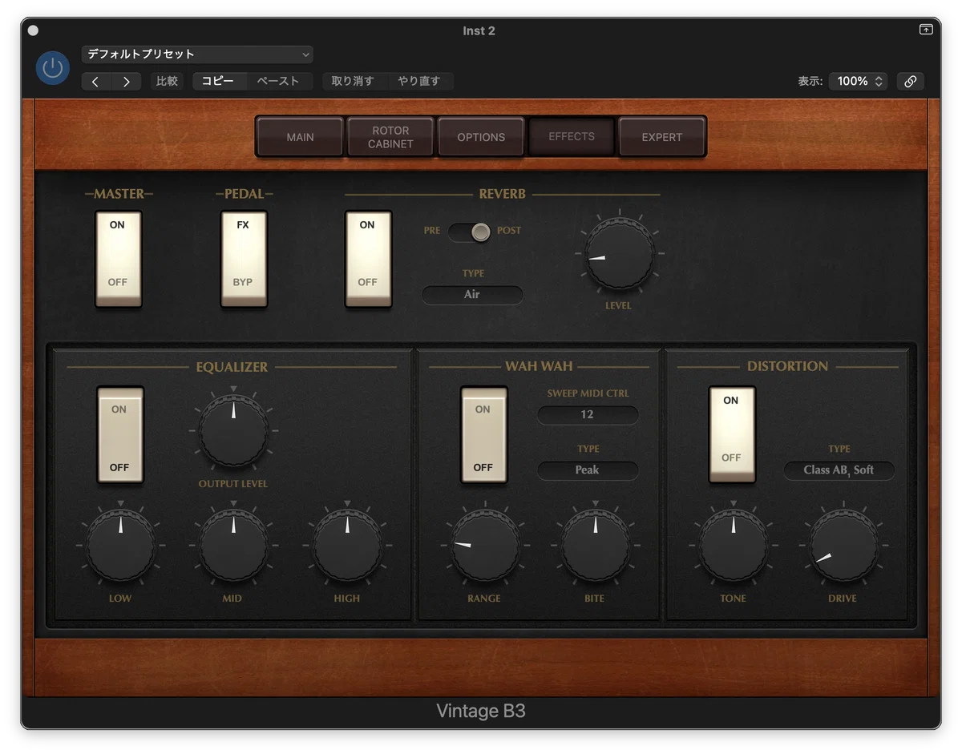Select the EFFECTS tab

(x=572, y=137)
